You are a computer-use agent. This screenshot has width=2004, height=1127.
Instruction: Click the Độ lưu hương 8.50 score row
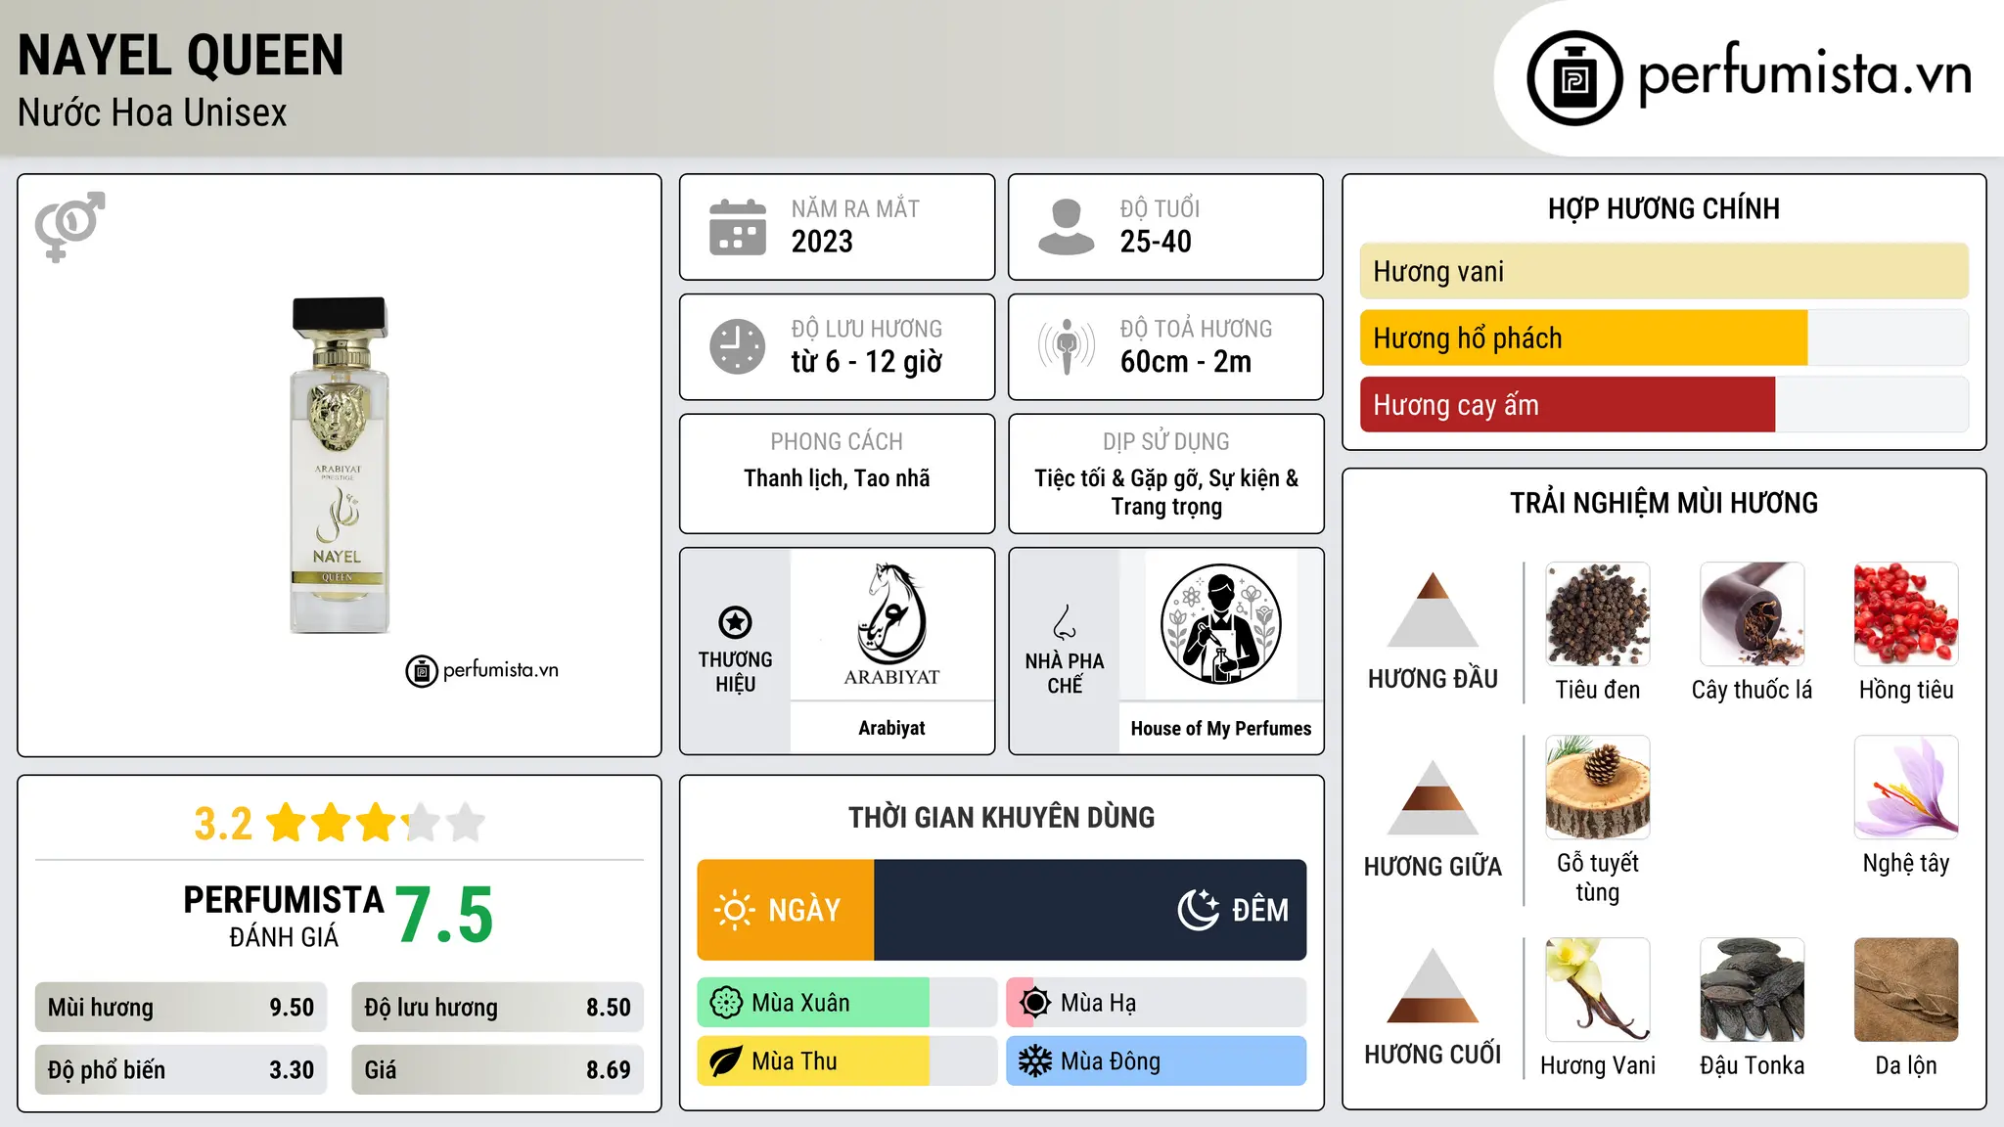click(497, 1008)
